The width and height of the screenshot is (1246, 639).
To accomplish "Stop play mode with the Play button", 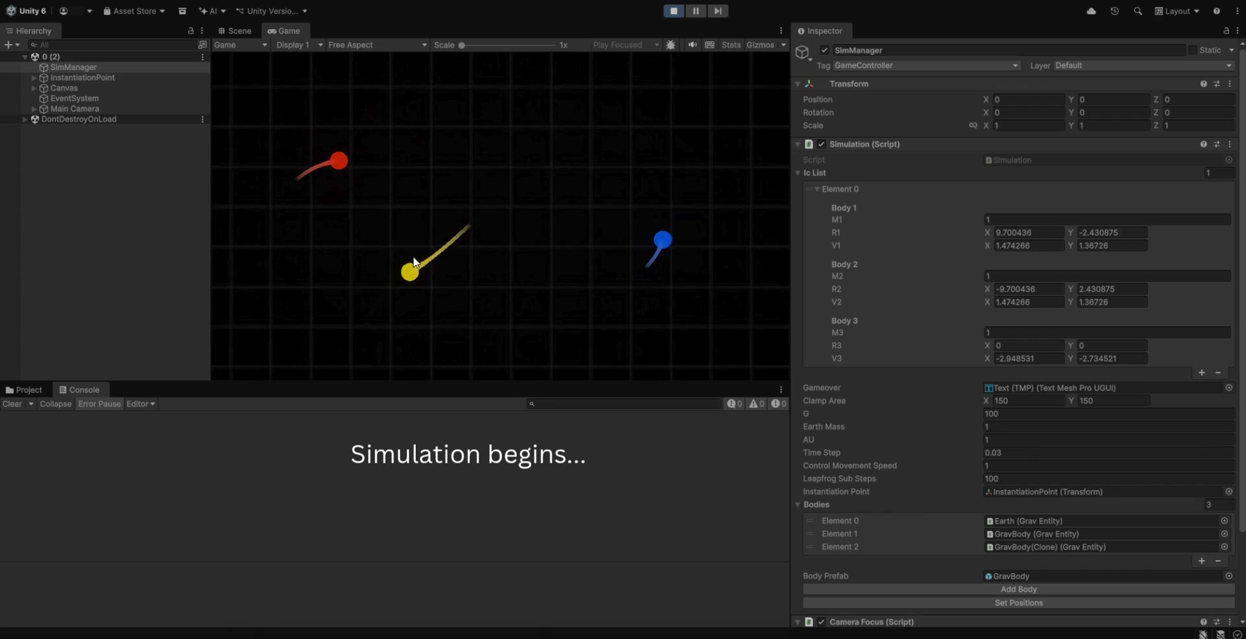I will [674, 11].
